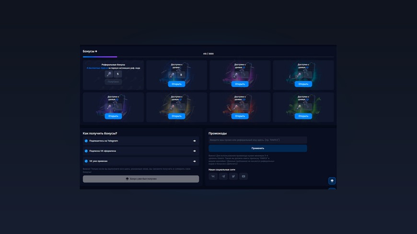The height and width of the screenshot is (234, 417).
Task: Click the arrow in the Telegram subscription row
Action: (195, 141)
